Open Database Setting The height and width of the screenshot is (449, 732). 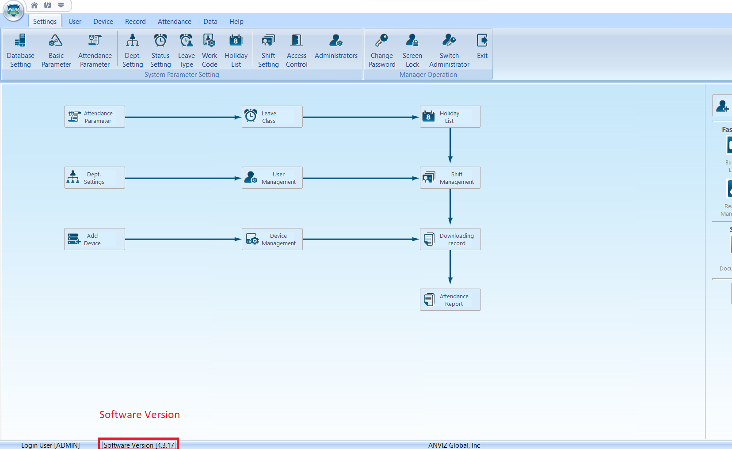(x=20, y=49)
